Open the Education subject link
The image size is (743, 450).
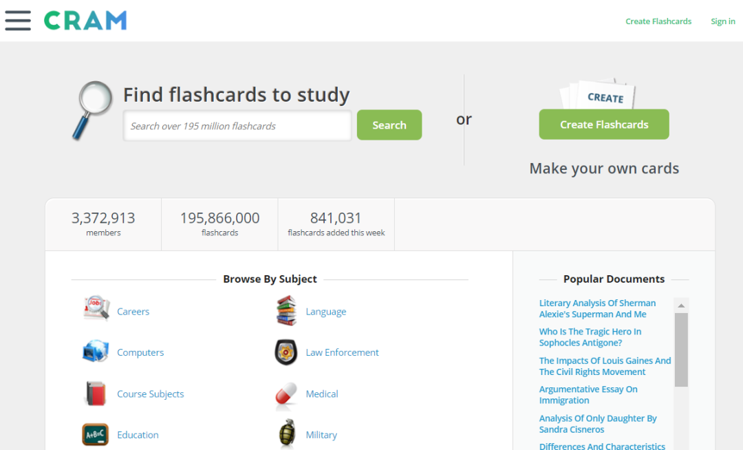(x=138, y=435)
